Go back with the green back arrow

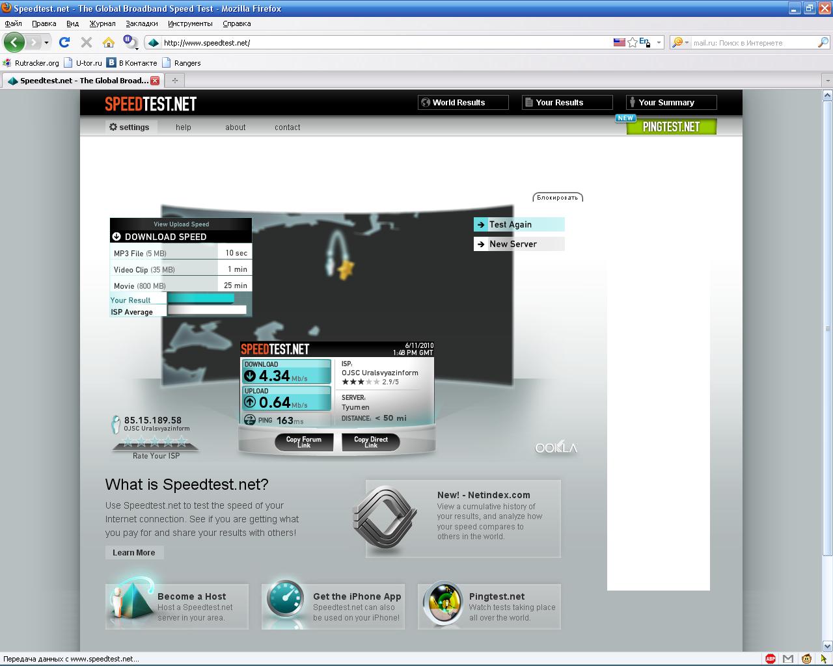(14, 42)
